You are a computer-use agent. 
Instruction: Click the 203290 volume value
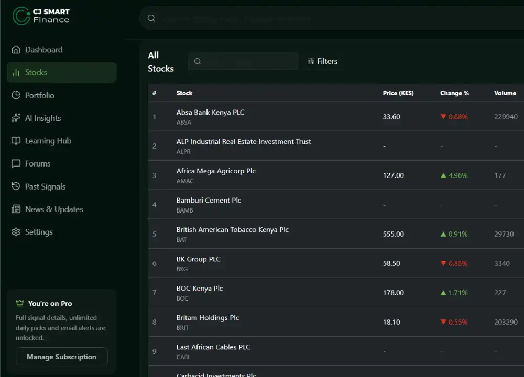(x=506, y=322)
